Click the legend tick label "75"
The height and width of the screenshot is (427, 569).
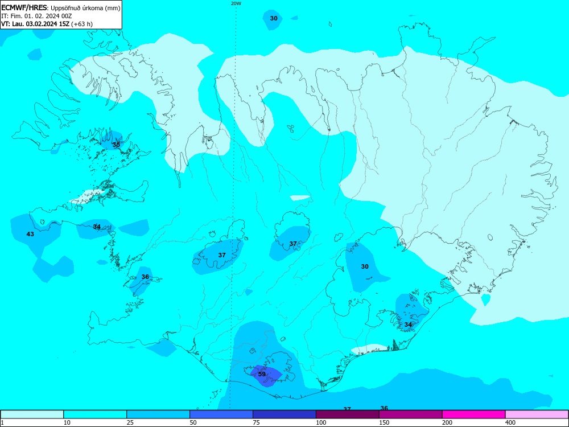coord(256,422)
